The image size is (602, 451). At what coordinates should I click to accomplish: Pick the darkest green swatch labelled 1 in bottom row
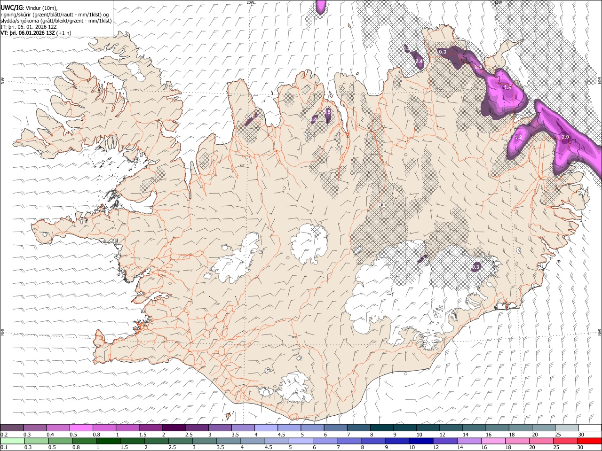pyautogui.click(x=108, y=441)
